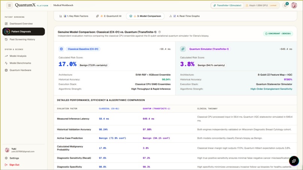This screenshot has width=303, height=170.
Task: Click the Settings gear icon
Action: click(x=6, y=158)
